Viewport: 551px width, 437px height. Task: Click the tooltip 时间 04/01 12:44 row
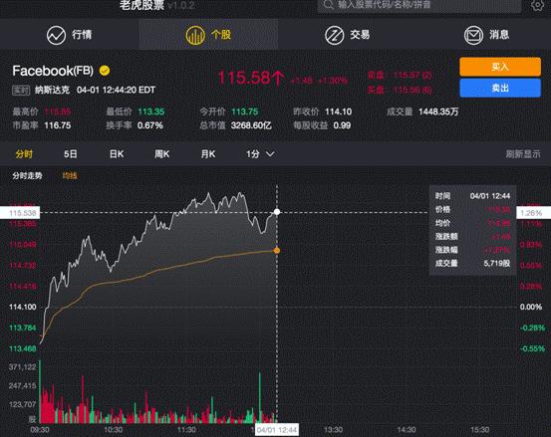point(472,196)
